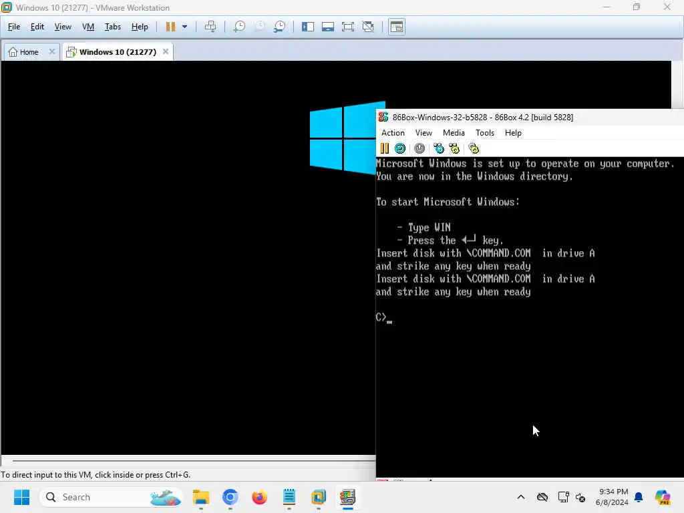This screenshot has width=684, height=513.
Task: Open the 86Box Action menu
Action: (x=393, y=133)
